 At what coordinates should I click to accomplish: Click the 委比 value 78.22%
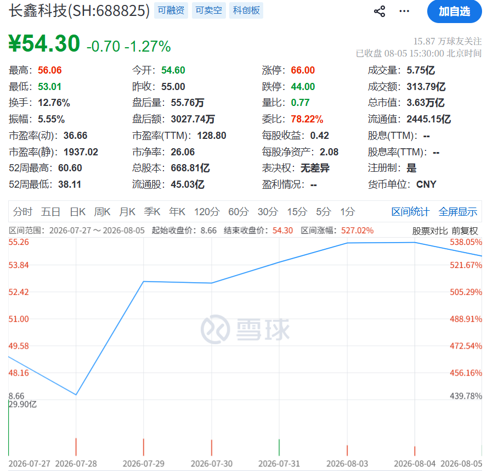(307, 119)
